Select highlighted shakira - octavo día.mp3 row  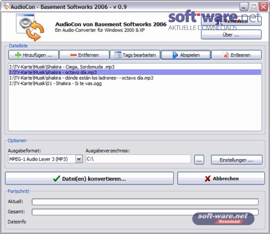tap(135, 72)
